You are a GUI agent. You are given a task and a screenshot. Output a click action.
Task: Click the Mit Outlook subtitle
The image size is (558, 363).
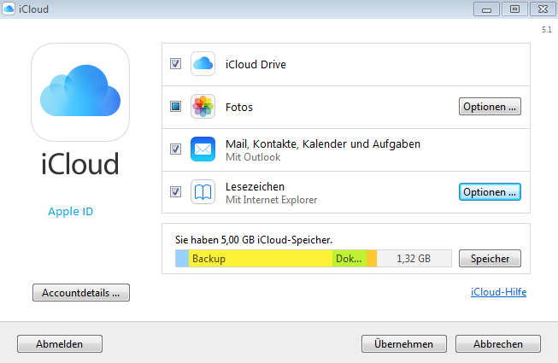tap(253, 157)
